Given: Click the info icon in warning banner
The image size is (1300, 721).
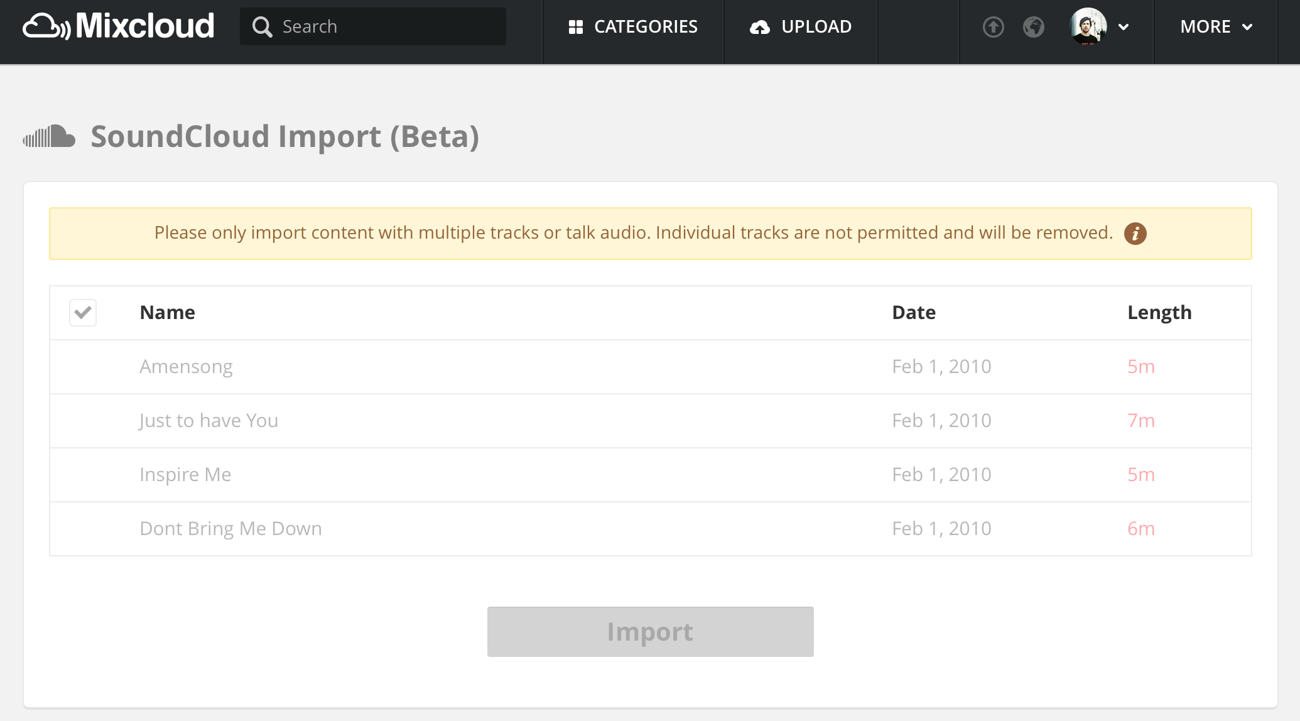Looking at the screenshot, I should point(1135,234).
